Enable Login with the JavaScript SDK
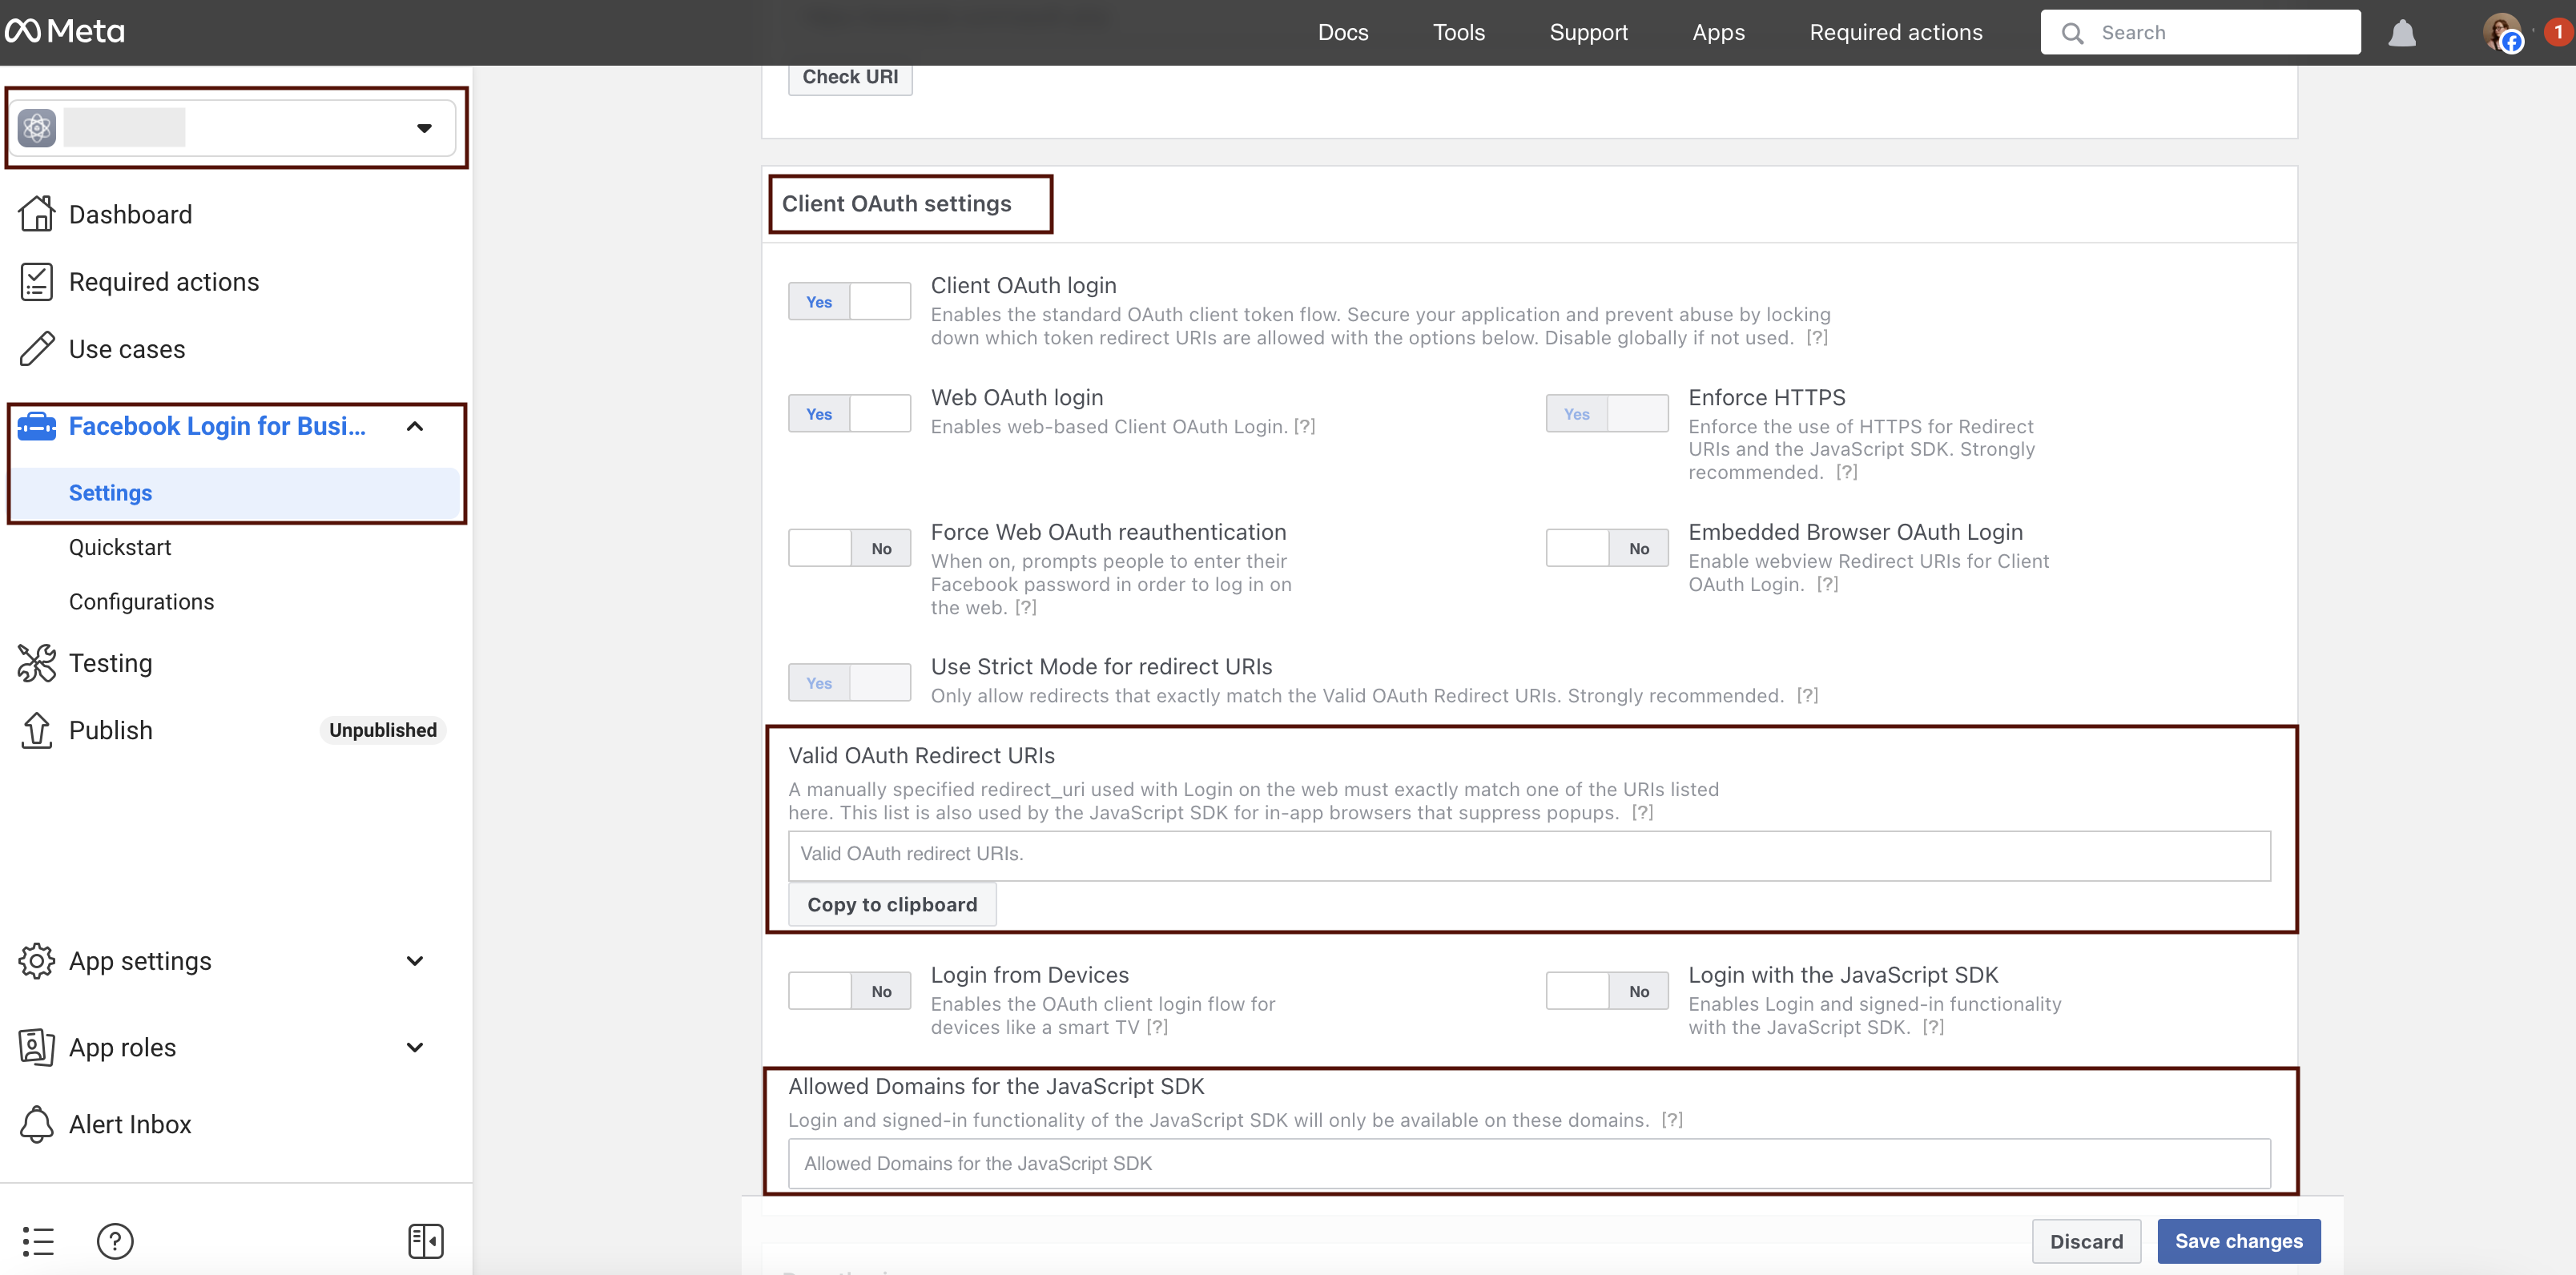The width and height of the screenshot is (2576, 1275). tap(1606, 991)
